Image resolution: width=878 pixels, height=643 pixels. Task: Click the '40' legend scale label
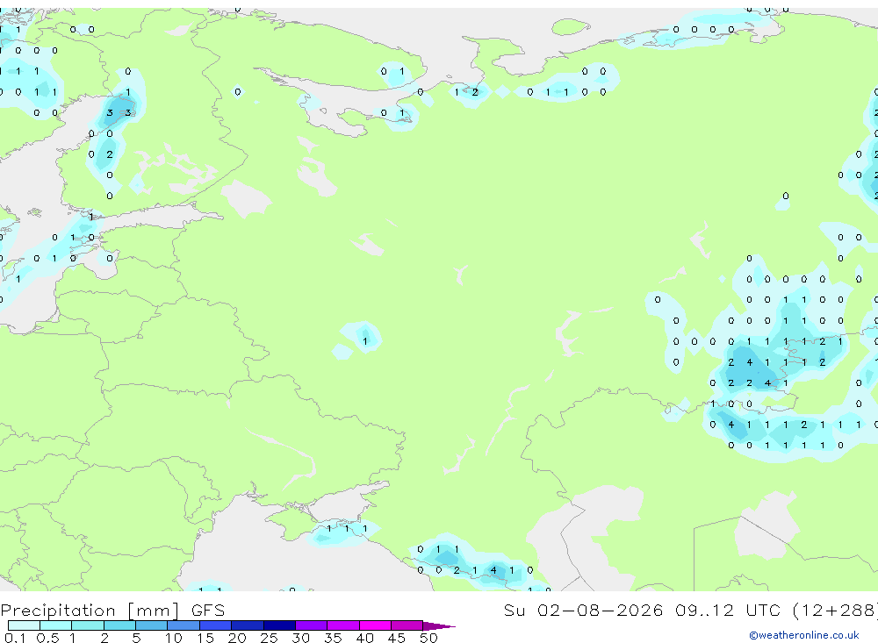click(x=365, y=638)
